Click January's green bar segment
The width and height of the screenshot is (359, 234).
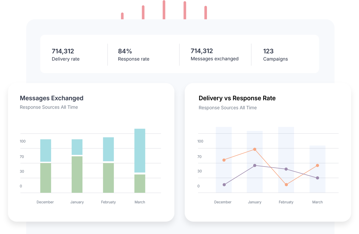(77, 174)
